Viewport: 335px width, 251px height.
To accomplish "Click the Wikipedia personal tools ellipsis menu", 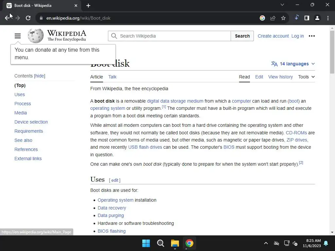I will click(x=312, y=36).
